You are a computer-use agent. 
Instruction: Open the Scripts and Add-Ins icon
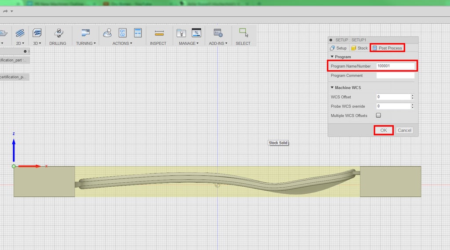pyautogui.click(x=218, y=33)
